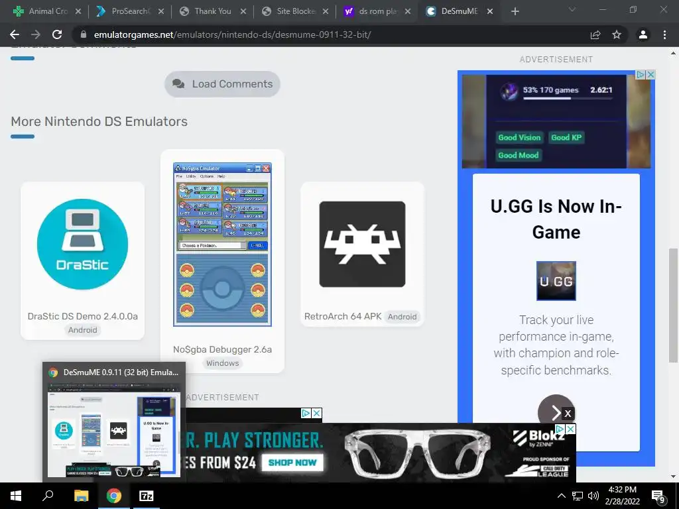
Task: Open the RetroArch logo image
Action: pyautogui.click(x=362, y=244)
